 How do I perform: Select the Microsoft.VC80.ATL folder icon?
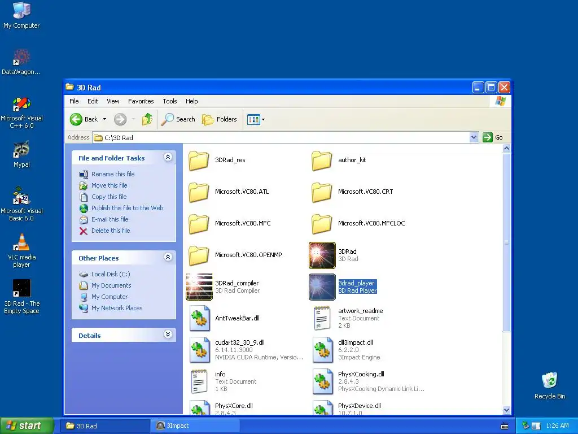199,192
